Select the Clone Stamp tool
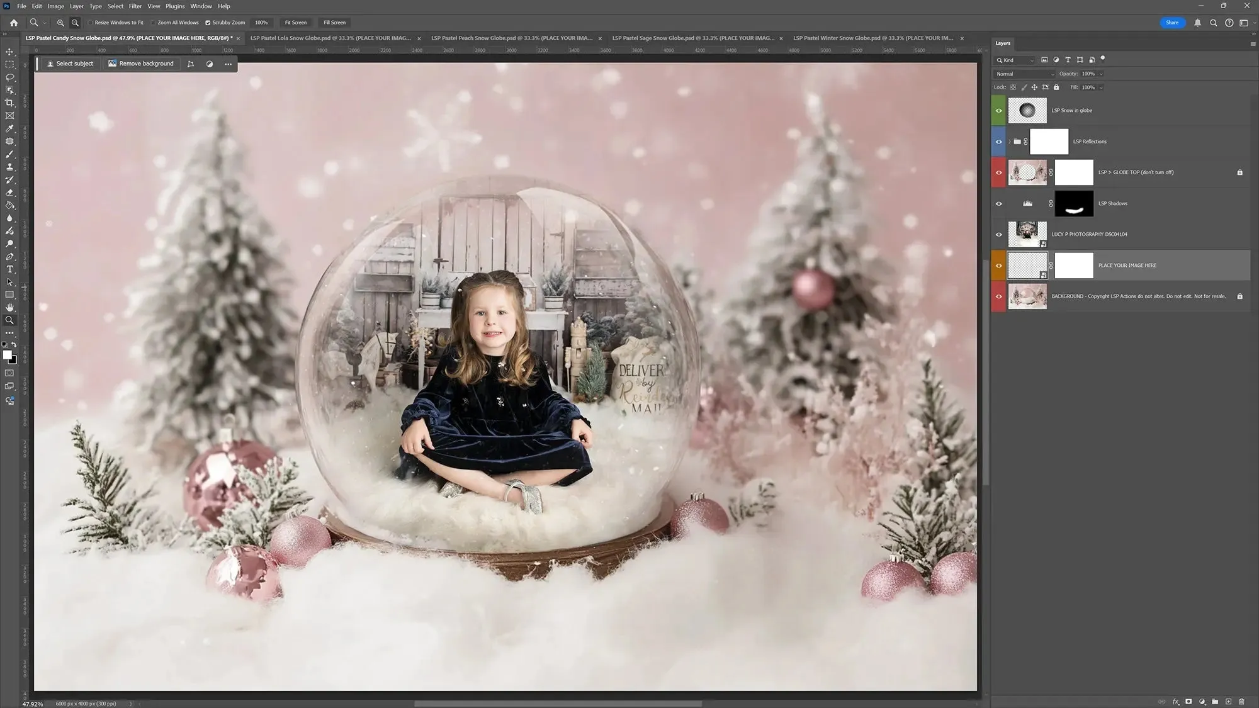This screenshot has height=708, width=1259. click(9, 167)
